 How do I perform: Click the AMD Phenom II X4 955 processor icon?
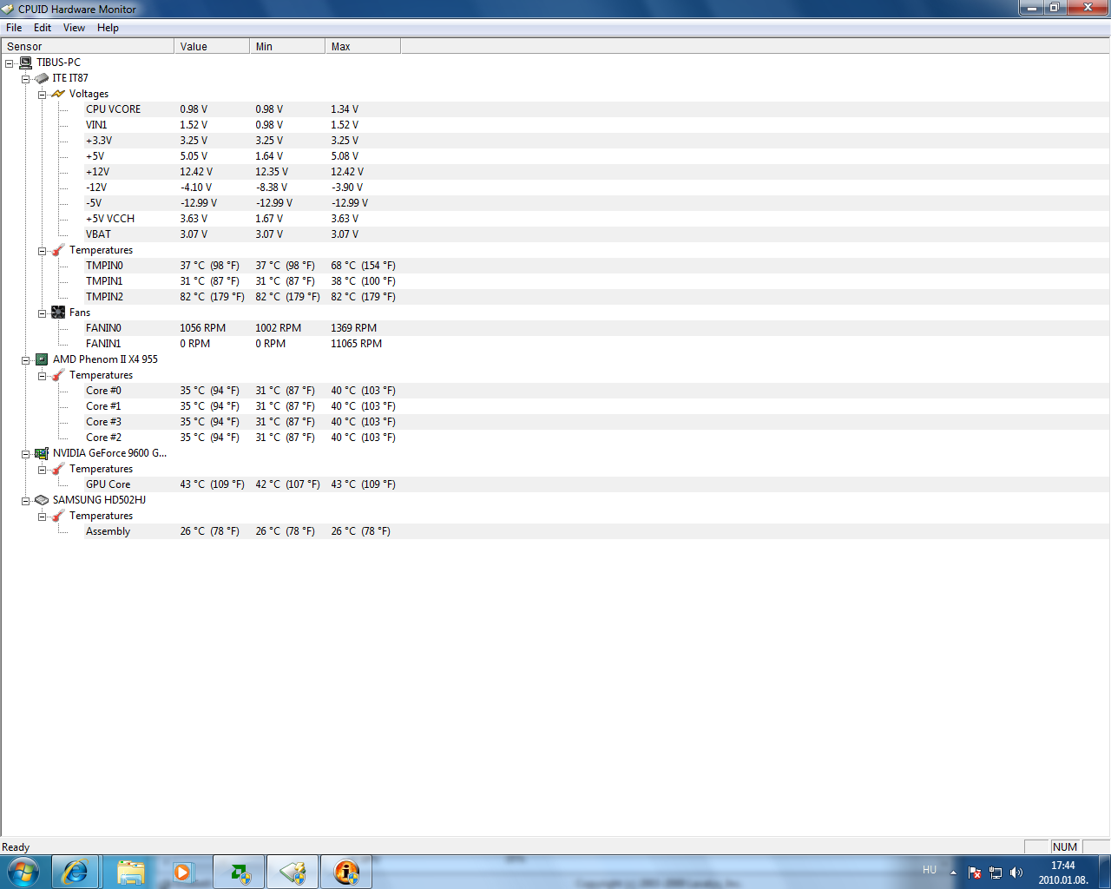point(42,359)
